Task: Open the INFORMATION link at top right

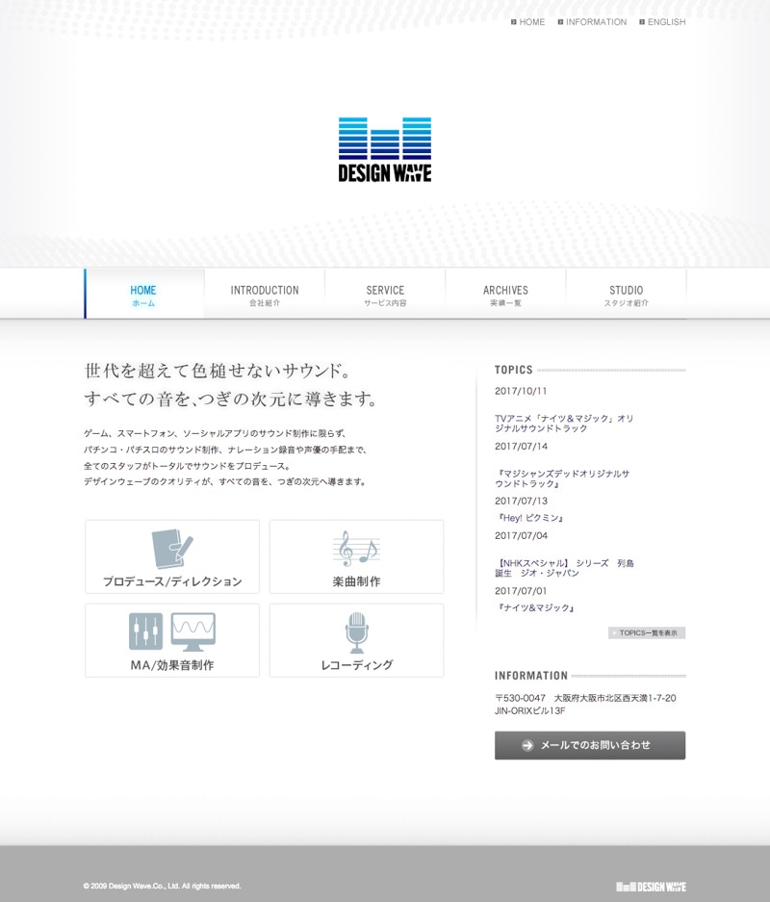Action: point(597,22)
